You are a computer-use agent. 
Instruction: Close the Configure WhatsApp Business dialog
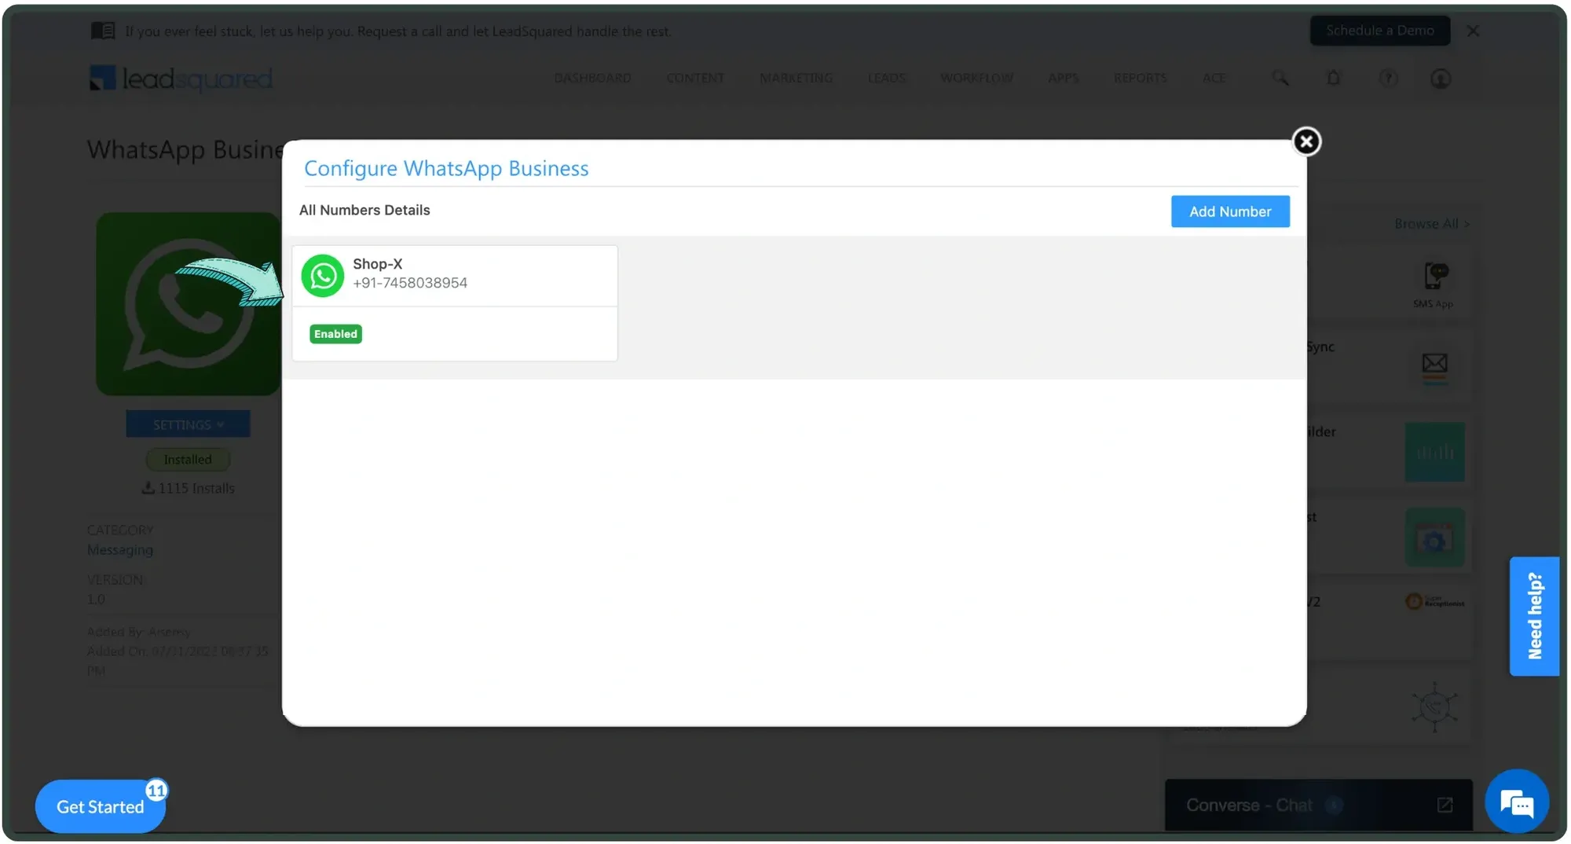1306,141
